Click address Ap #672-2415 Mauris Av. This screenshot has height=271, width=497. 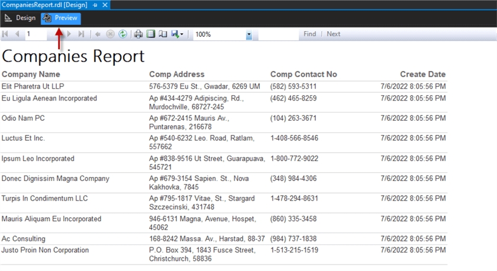pos(189,122)
